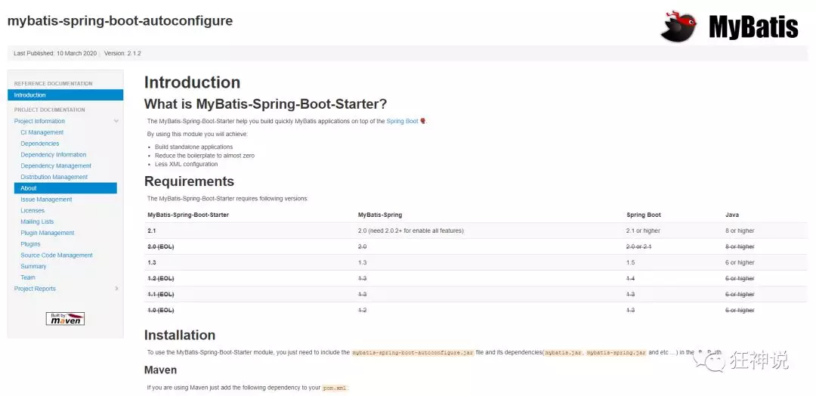Click the mybatis-spring-boot-autoconfigure page title
The image size is (816, 396).
coord(120,21)
